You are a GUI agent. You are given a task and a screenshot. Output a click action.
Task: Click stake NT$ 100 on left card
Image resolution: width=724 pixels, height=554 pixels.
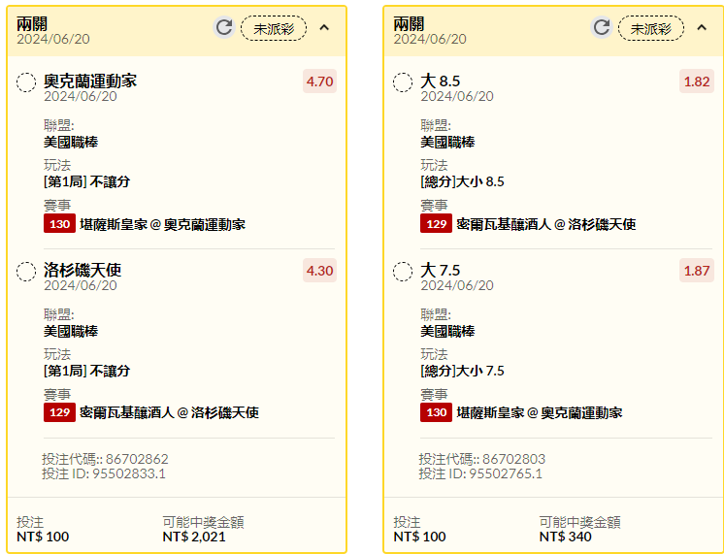pos(43,537)
